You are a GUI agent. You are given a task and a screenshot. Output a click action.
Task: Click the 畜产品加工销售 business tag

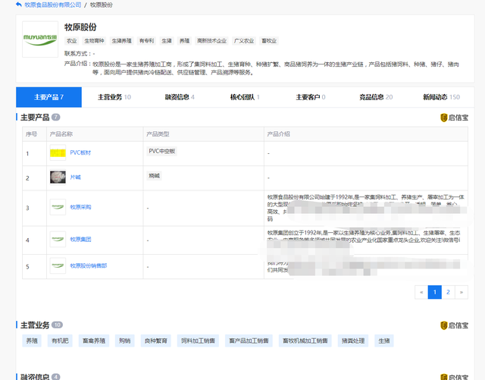[249, 341]
